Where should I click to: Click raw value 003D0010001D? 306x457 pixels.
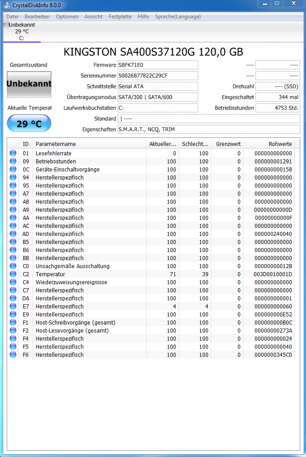[x=273, y=274]
